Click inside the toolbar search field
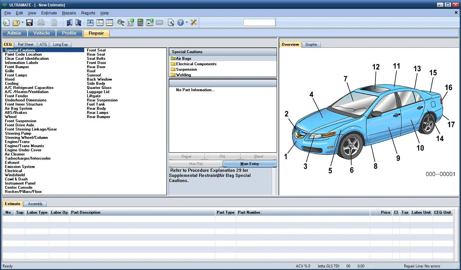 click(x=259, y=22)
